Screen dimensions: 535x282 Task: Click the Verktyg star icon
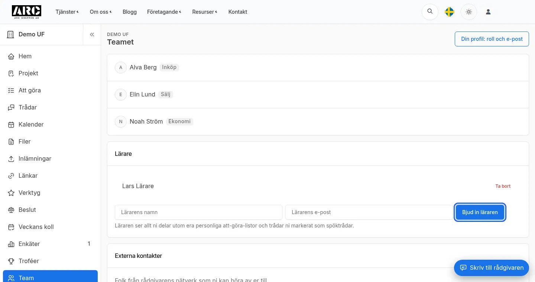coord(11,193)
